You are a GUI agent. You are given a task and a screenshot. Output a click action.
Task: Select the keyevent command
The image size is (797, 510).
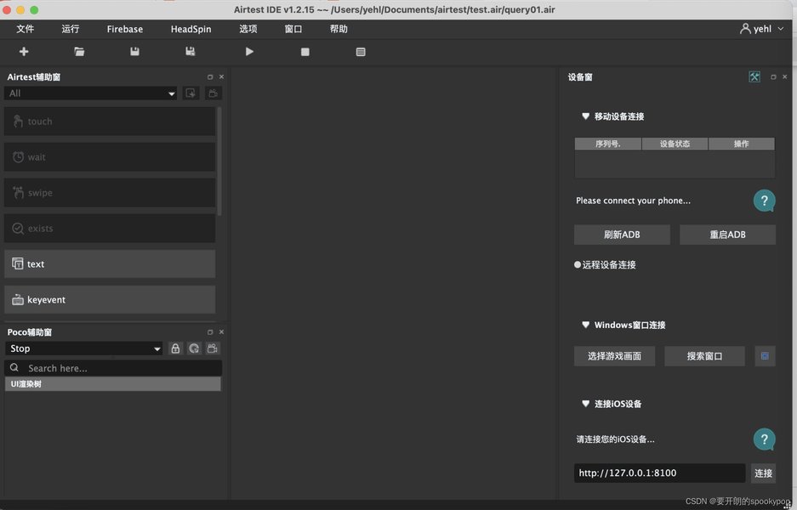tap(109, 299)
